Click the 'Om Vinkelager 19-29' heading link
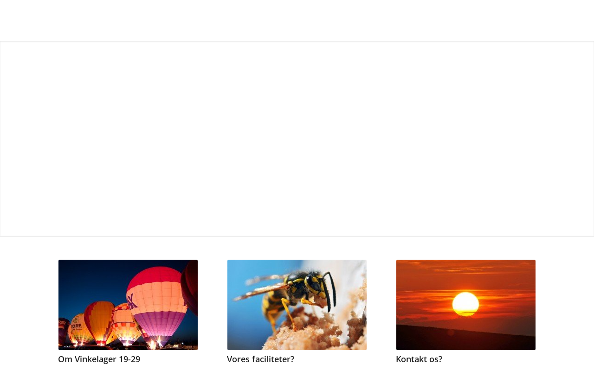Viewport: 594px width, 371px height. pyautogui.click(x=99, y=359)
